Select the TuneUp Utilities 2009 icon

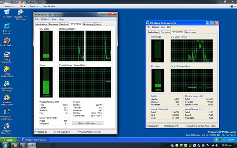[x=7, y=71]
